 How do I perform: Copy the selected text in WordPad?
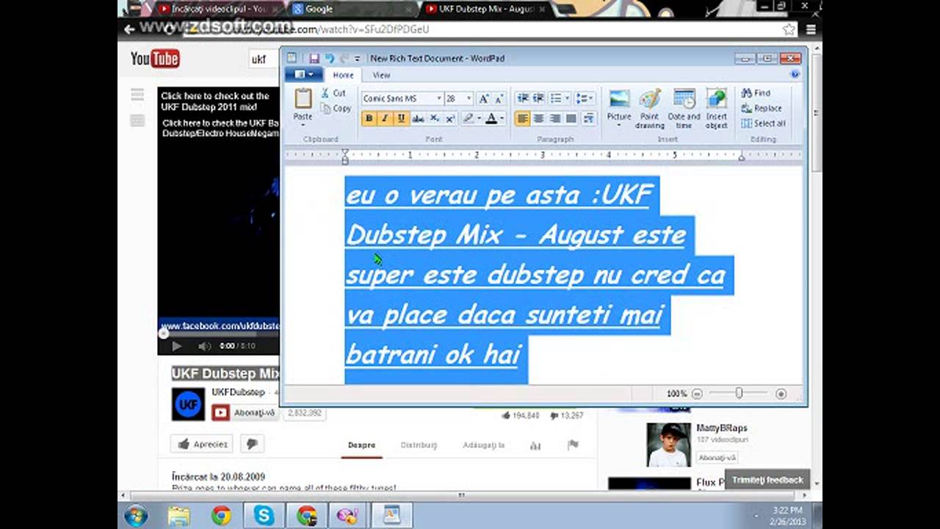(x=336, y=108)
